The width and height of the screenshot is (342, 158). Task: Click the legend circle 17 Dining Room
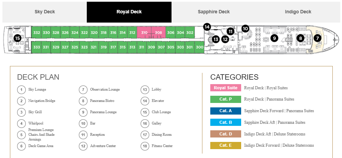point(145,134)
